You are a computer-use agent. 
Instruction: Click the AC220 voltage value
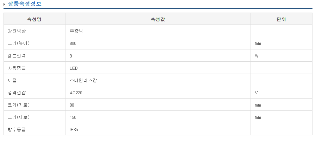pos(76,93)
